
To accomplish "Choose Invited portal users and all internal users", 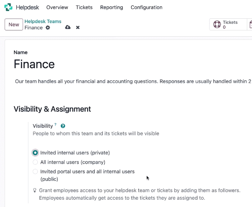I will coord(35,171).
